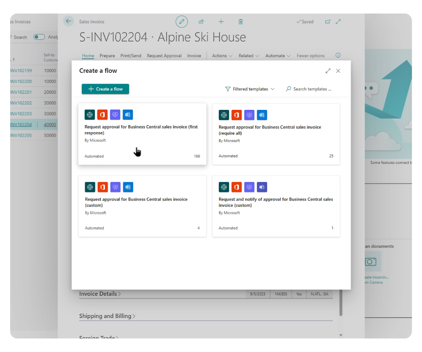The image size is (422, 352).
Task: Click the Business Central icon on Request approval (custom) card
Action: click(90, 187)
